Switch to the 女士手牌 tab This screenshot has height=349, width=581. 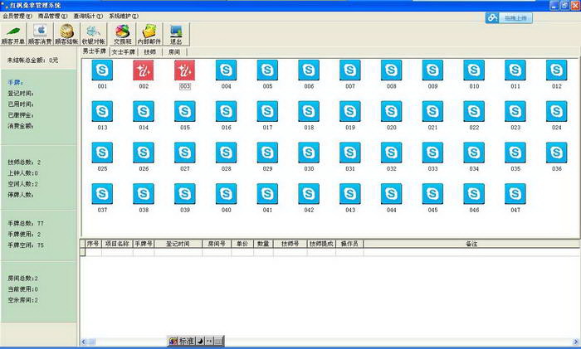click(x=124, y=52)
